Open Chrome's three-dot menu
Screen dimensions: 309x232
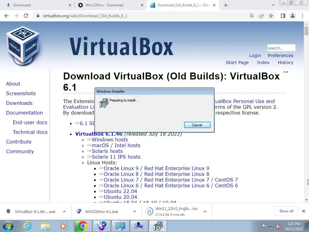click(302, 16)
